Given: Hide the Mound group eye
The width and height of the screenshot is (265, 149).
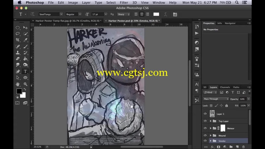Looking at the screenshot, I should coord(205,135).
